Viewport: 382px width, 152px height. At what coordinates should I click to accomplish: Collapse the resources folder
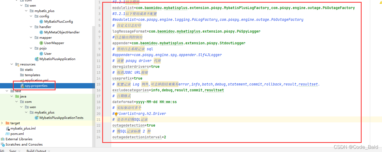tap(12, 64)
